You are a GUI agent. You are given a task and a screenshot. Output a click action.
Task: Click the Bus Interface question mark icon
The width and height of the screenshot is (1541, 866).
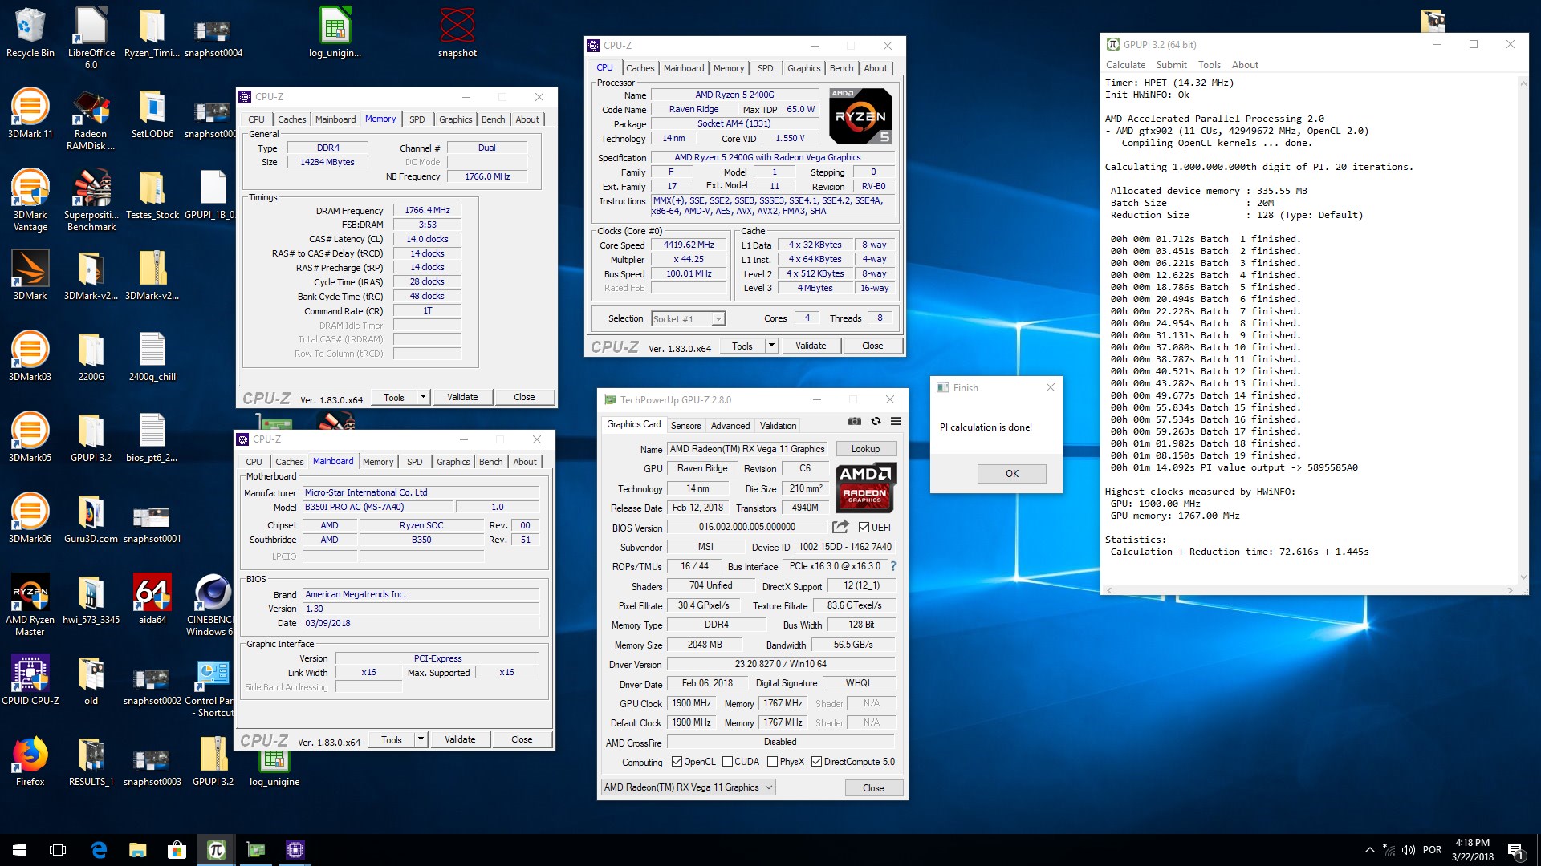pos(892,566)
